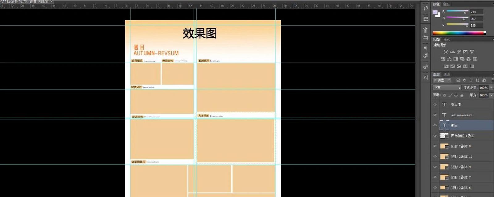Click the R value input field
494x197 pixels.
click(x=476, y=12)
